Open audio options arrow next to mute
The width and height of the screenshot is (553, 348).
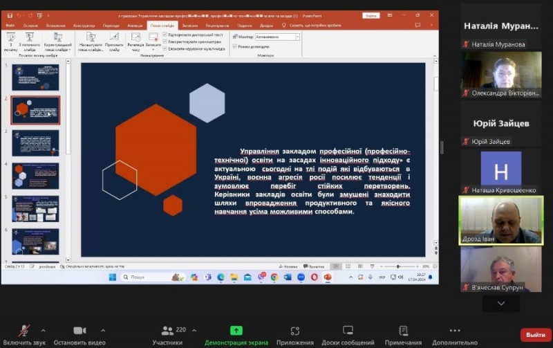point(43,331)
